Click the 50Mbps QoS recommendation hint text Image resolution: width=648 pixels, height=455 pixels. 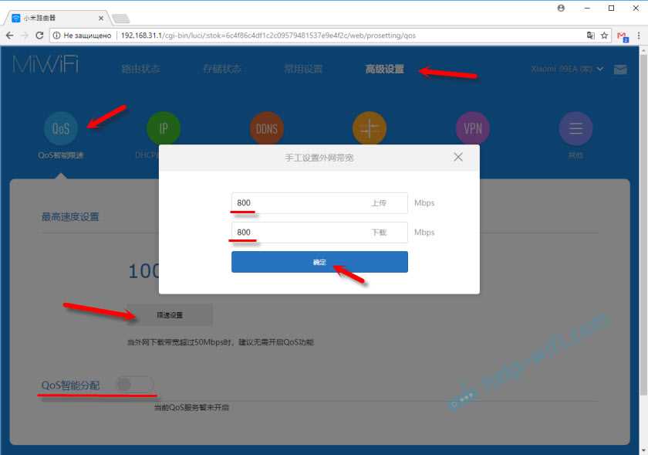221,342
